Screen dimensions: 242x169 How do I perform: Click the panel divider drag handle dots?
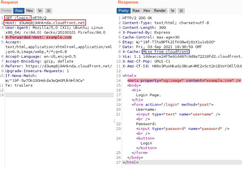pos(115,121)
